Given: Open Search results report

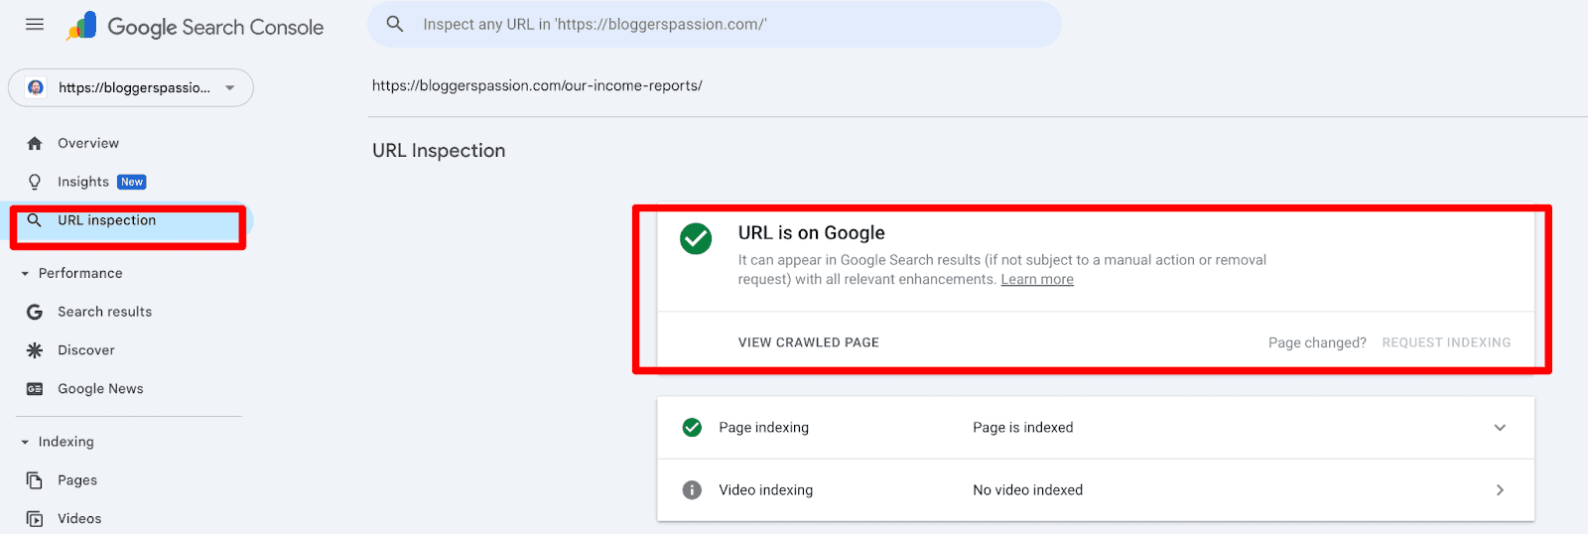Looking at the screenshot, I should 104,312.
